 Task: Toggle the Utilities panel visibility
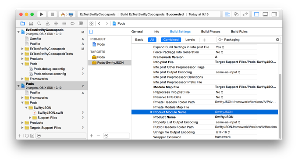click(274, 14)
